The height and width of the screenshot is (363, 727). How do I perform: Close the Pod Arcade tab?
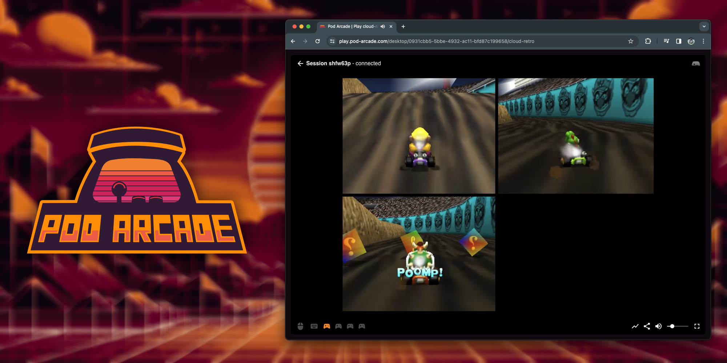(391, 26)
